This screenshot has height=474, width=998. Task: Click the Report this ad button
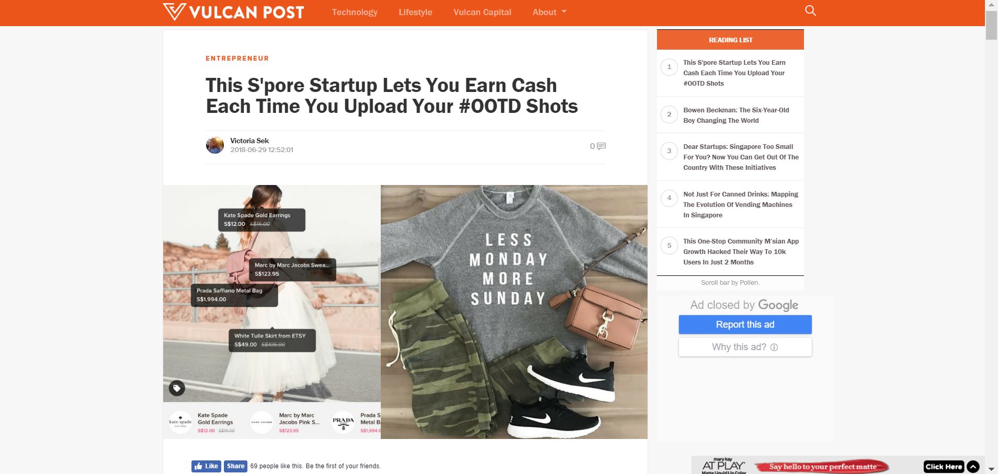pyautogui.click(x=745, y=325)
